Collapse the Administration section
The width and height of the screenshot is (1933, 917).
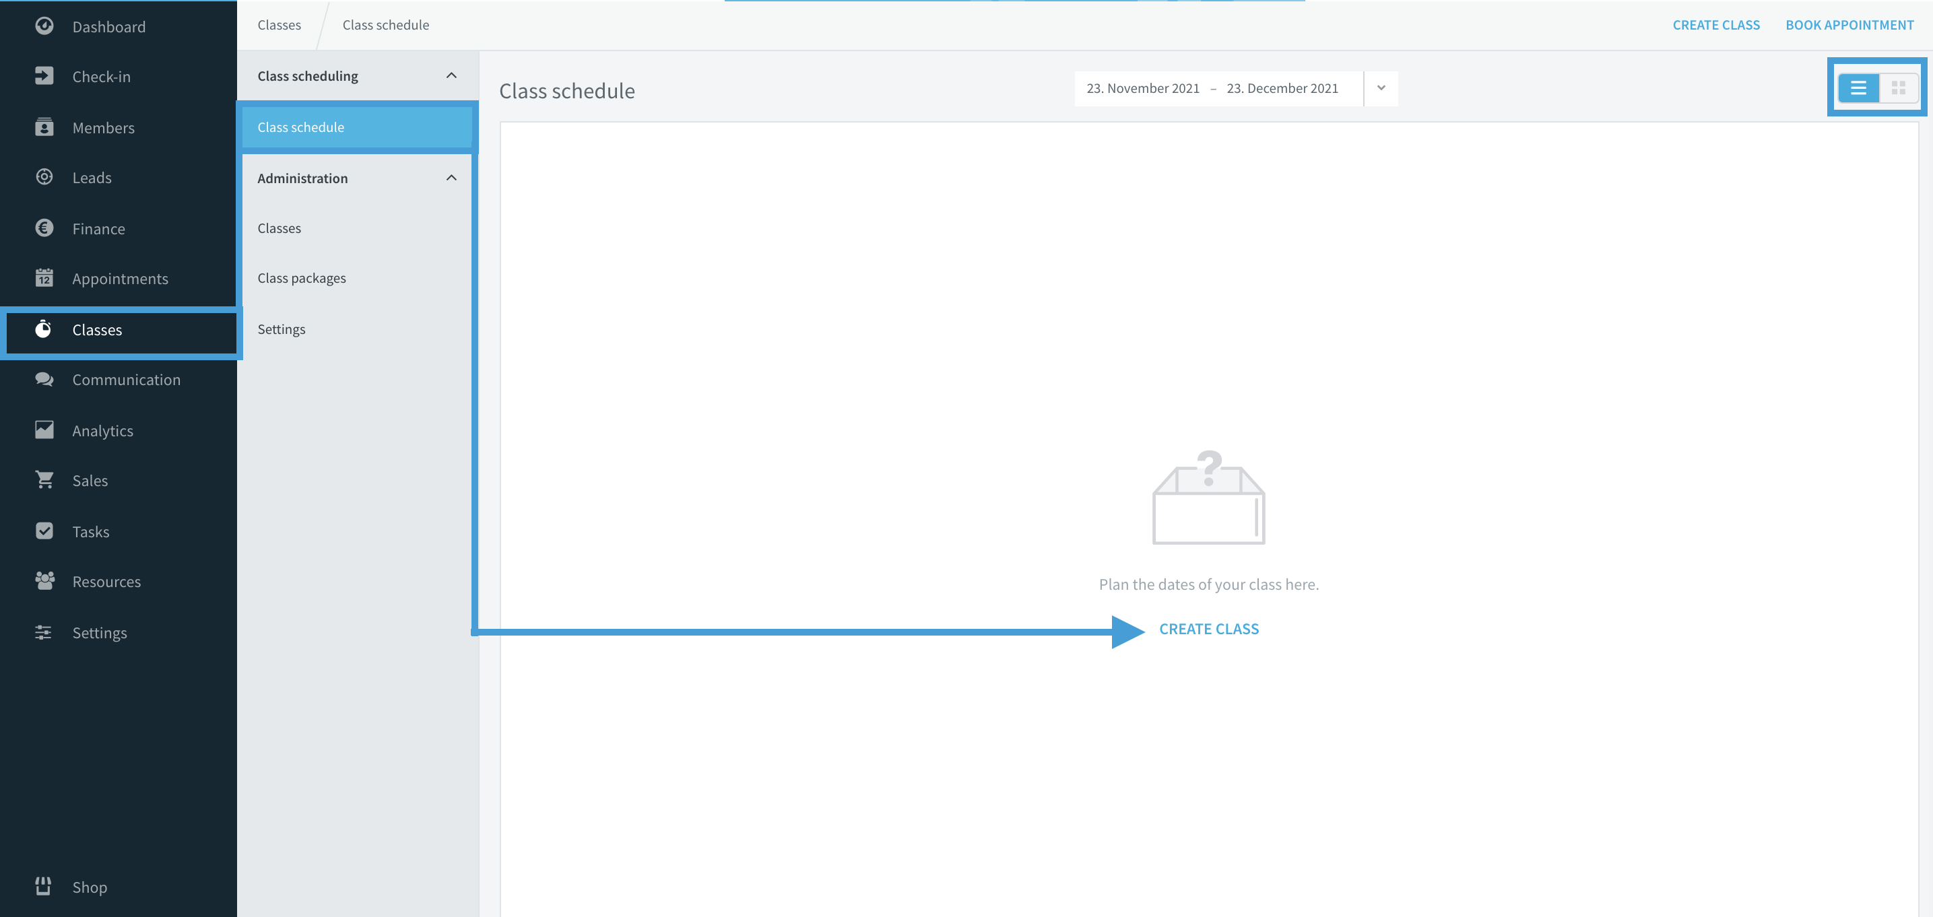(451, 178)
